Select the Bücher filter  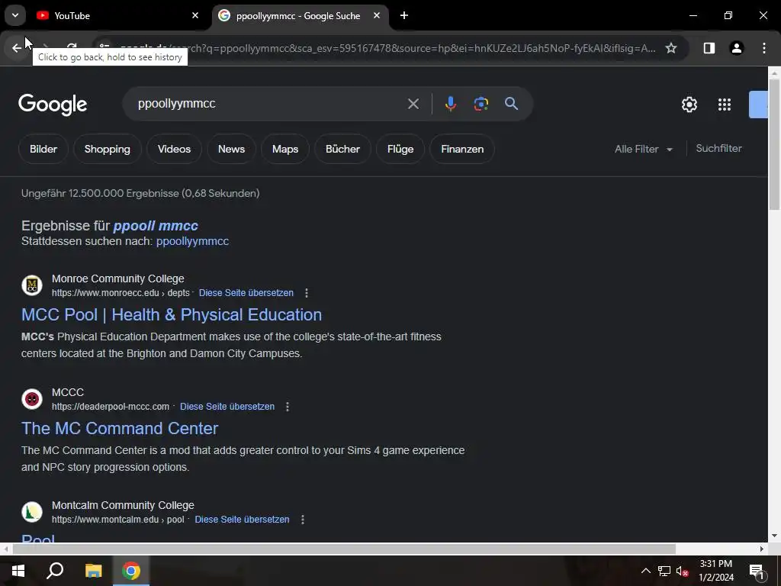(342, 149)
